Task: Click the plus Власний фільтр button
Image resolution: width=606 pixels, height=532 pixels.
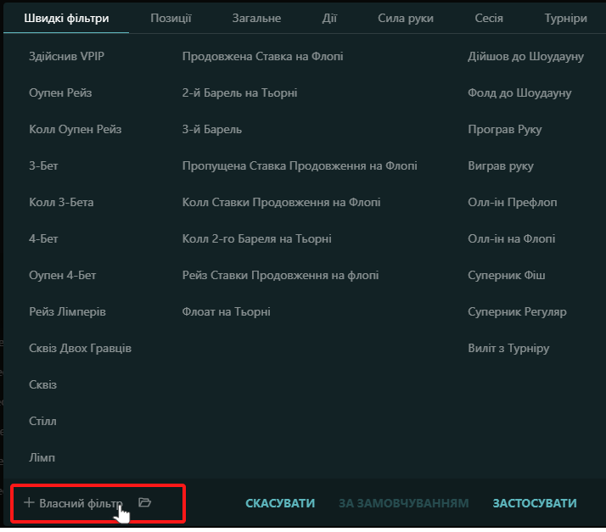Action: coord(74,503)
